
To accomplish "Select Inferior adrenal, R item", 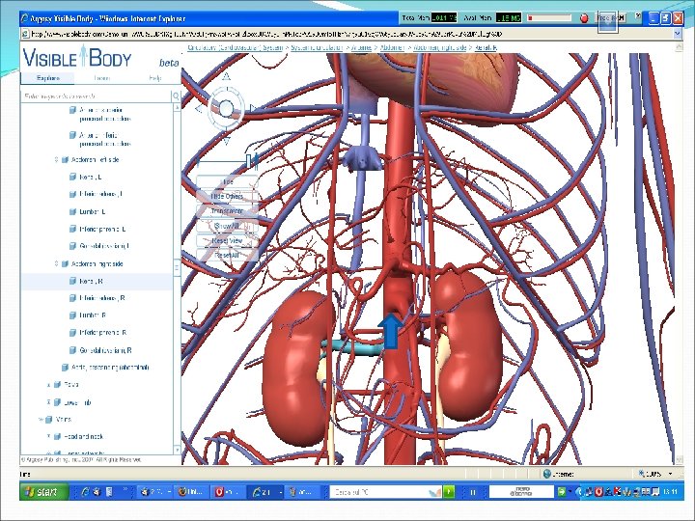I will coord(102,298).
